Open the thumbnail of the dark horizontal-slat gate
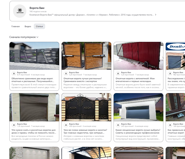The height and width of the screenshot is (159, 185). coord(34,56)
